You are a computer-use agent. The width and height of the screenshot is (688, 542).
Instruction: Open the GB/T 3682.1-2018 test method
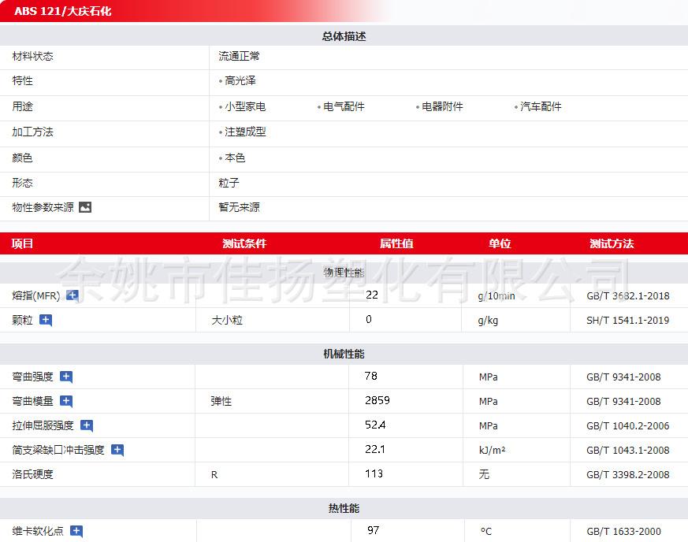[627, 296]
